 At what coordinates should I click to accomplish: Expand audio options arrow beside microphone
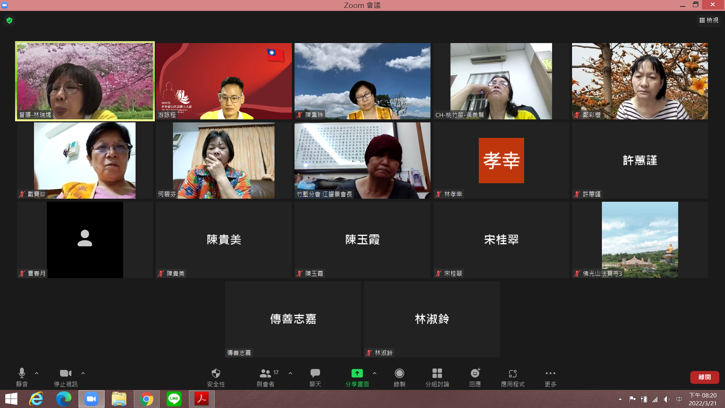tap(37, 373)
